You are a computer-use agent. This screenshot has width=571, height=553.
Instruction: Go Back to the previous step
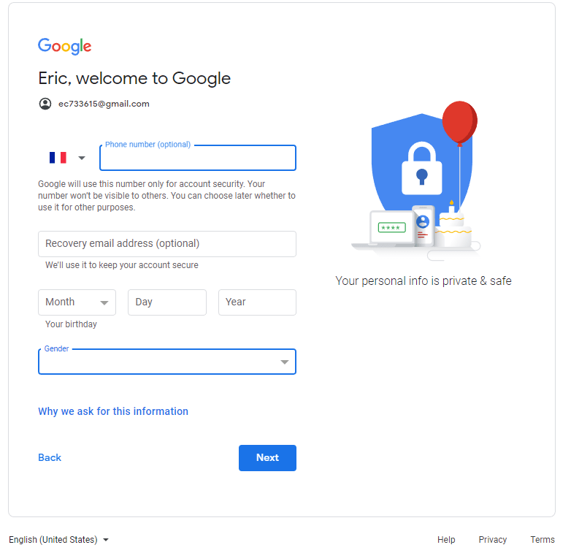[50, 458]
